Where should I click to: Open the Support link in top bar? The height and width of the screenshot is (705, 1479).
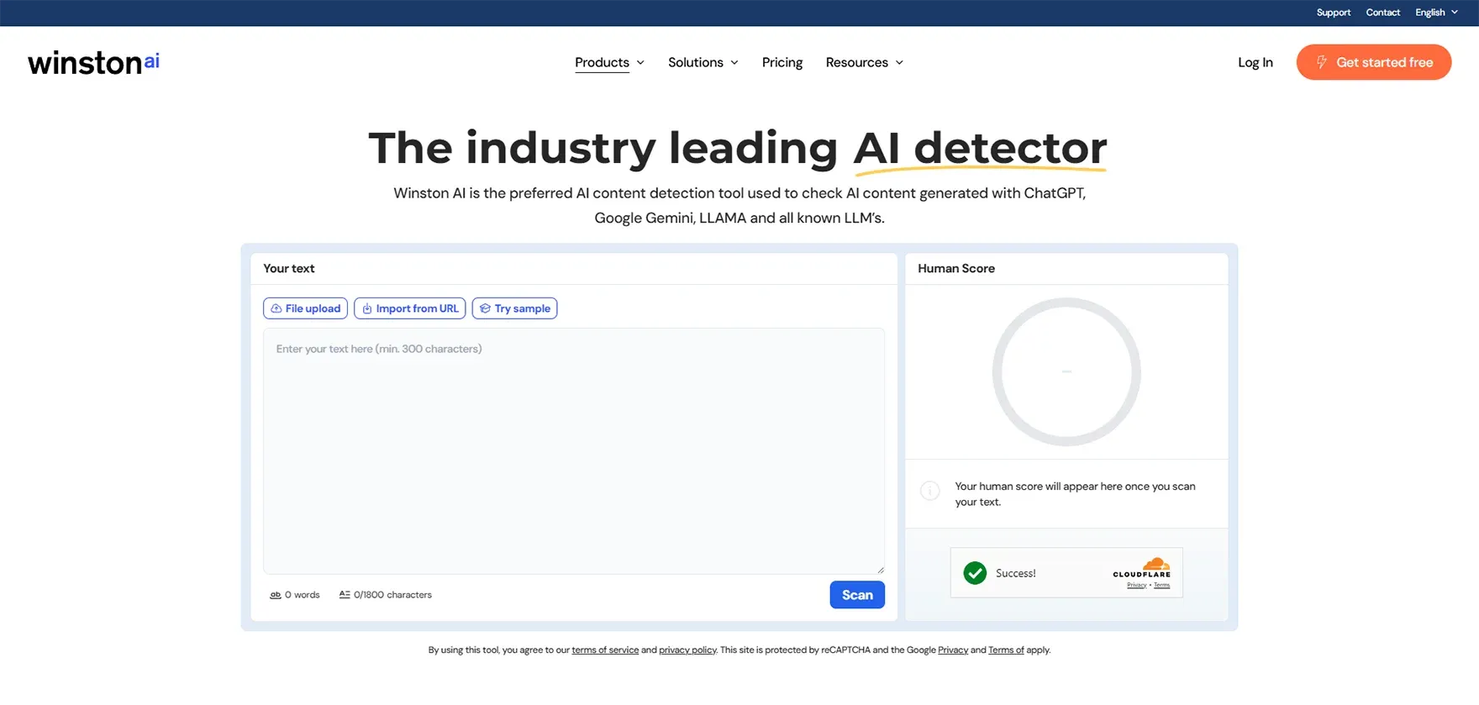1334,13
